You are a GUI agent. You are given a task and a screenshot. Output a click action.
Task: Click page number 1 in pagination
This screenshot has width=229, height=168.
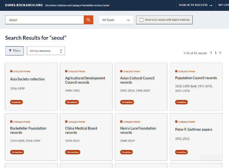coord(216,53)
